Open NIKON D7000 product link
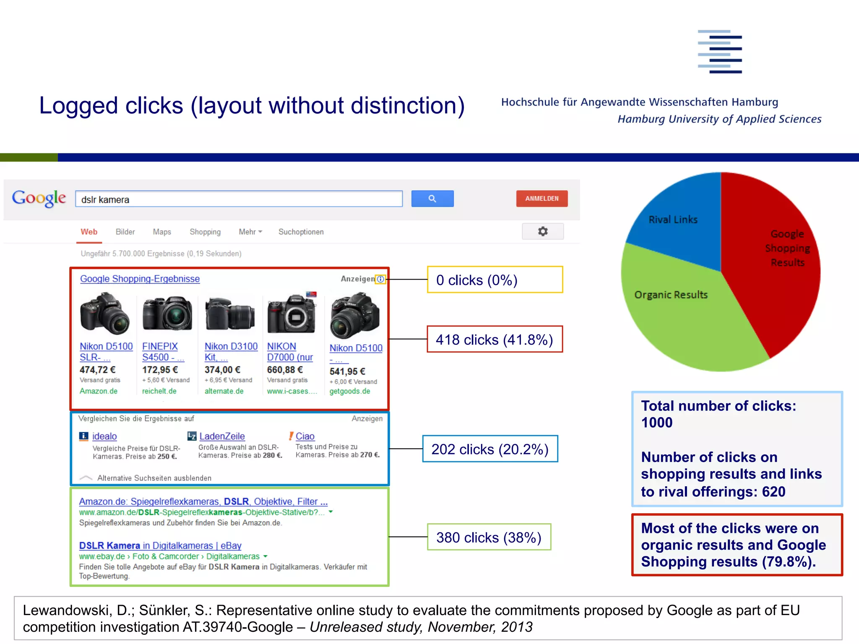Viewport: 859px width, 644px height. [290, 352]
